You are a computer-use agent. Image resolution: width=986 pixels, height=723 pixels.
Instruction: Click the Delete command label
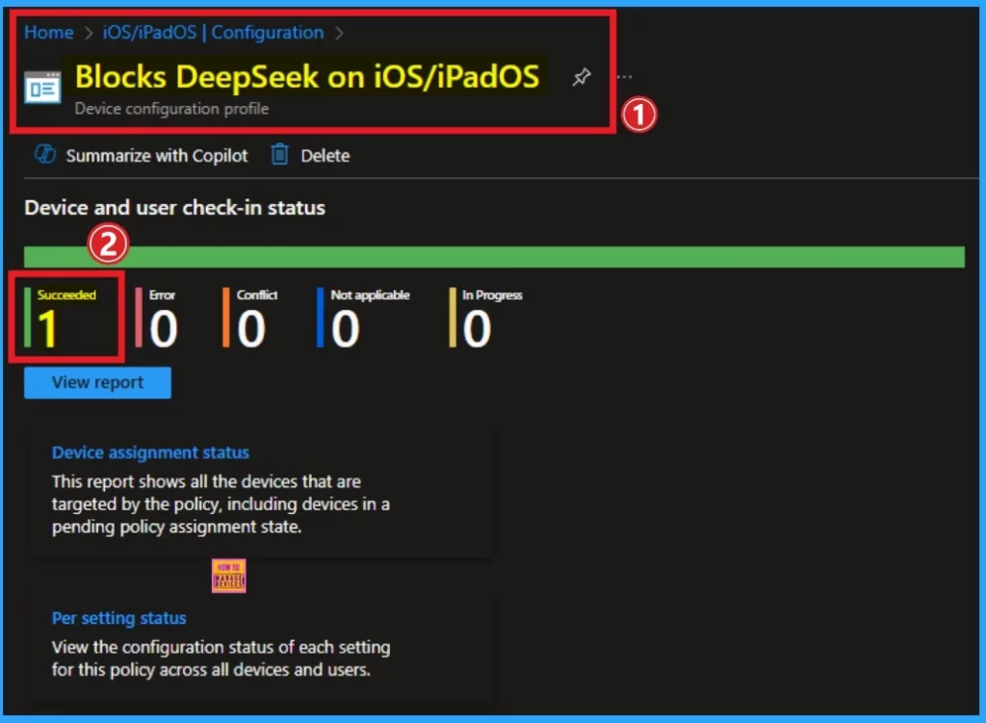[x=325, y=155]
